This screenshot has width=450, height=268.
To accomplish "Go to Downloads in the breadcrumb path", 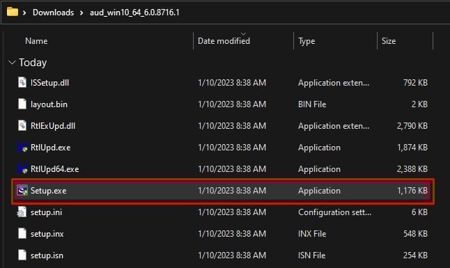I will (53, 13).
